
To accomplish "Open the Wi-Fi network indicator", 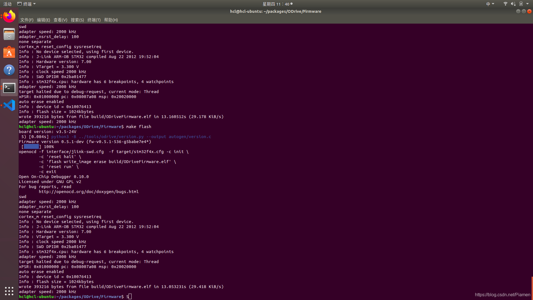I will tap(505, 4).
